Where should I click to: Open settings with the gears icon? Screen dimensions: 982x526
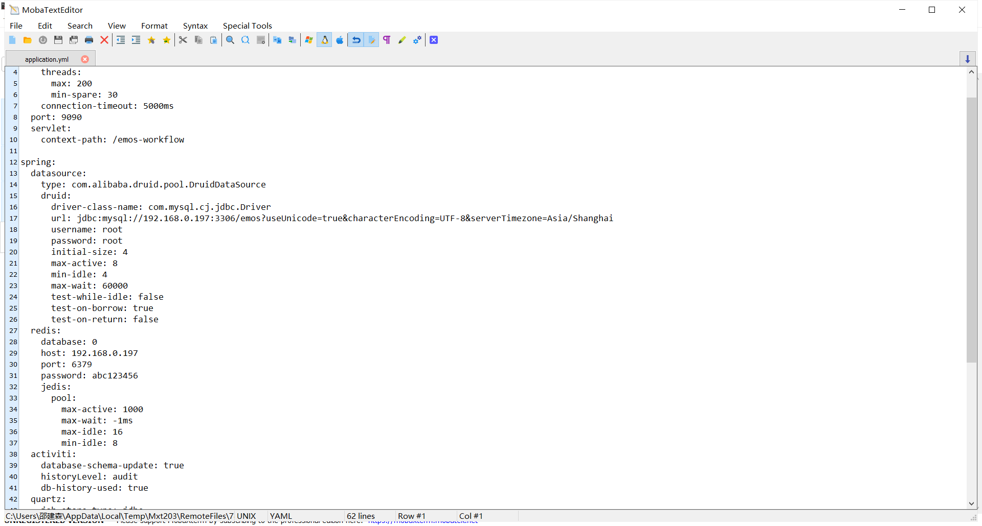point(417,40)
